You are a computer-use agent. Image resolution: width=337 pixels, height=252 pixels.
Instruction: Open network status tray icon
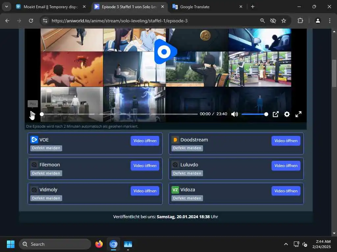click(x=297, y=244)
